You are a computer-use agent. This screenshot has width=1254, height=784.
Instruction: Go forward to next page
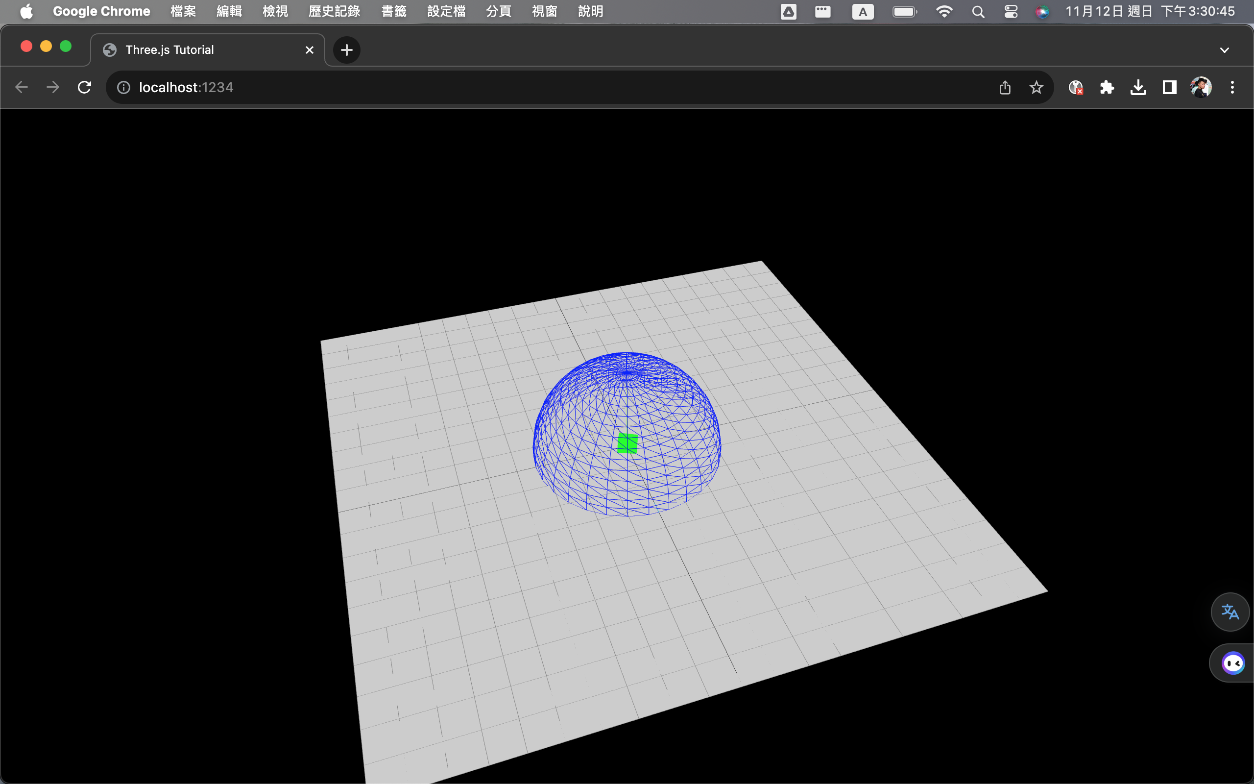53,87
